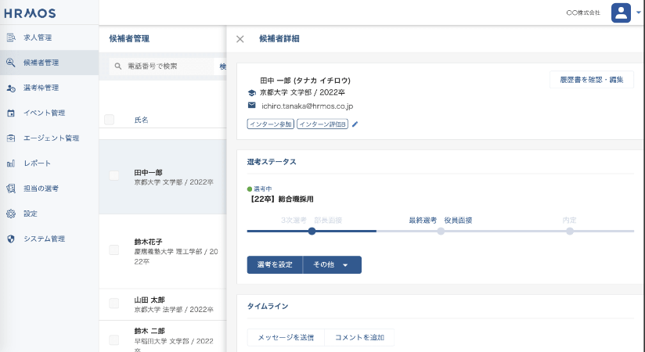This screenshot has width=645, height=352.
Task: Toggle the select-all checkbox in list header
Action: [109, 120]
